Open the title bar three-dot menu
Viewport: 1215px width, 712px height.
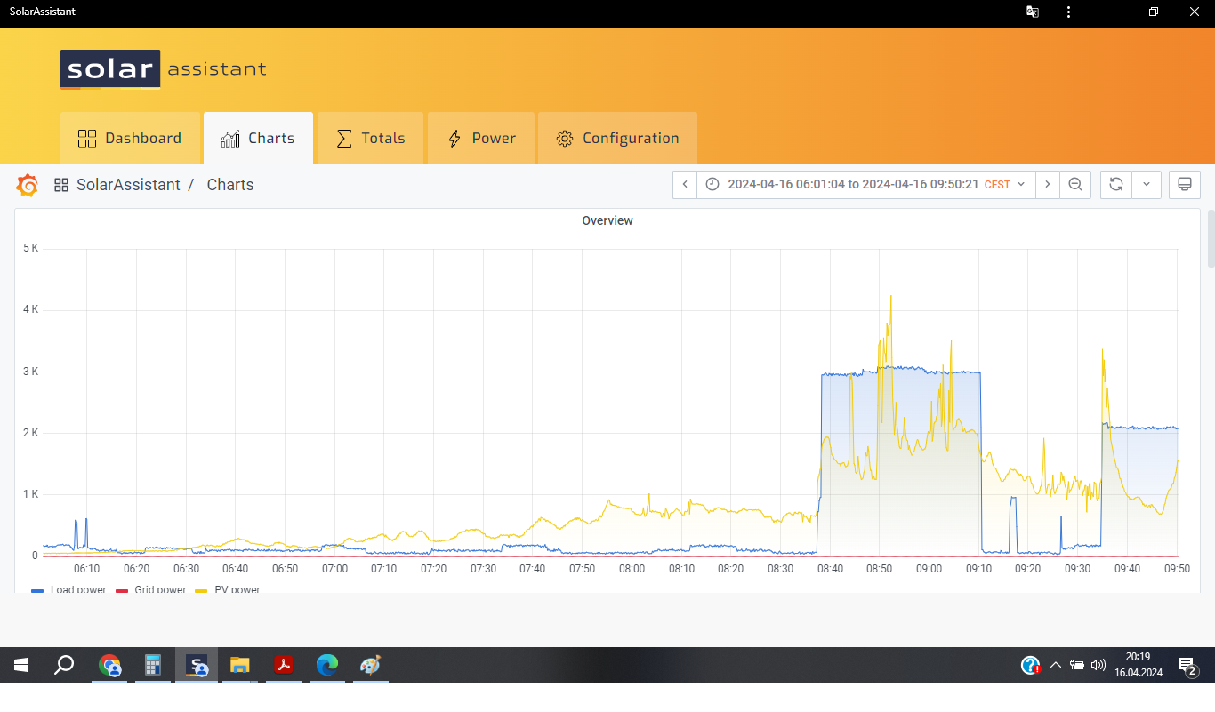pyautogui.click(x=1068, y=12)
